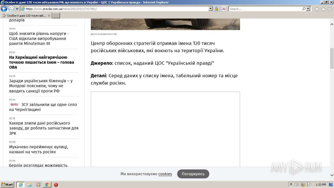The image size is (334, 188).
Task: Click the red ФОТО label badge
Action: [14, 104]
